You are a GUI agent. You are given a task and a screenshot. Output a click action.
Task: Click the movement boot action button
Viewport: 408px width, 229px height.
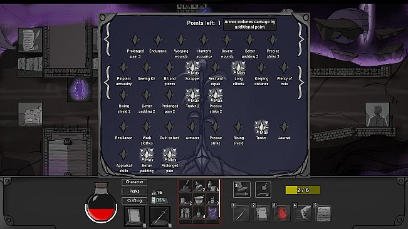[242, 190]
